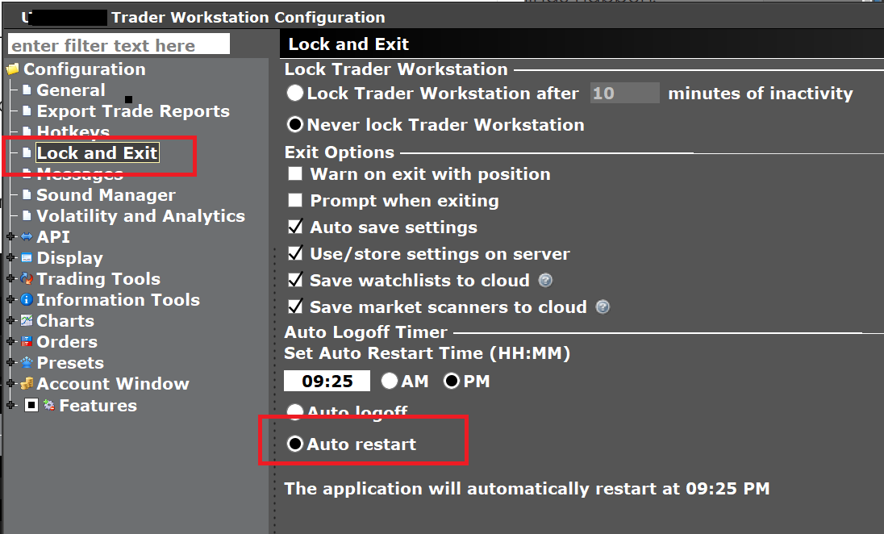
Task: Select the Auto logoff radio button
Action: tap(295, 412)
